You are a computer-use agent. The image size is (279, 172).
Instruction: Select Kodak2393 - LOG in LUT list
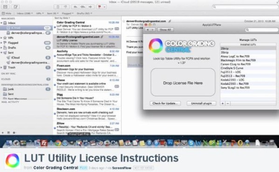(248, 80)
